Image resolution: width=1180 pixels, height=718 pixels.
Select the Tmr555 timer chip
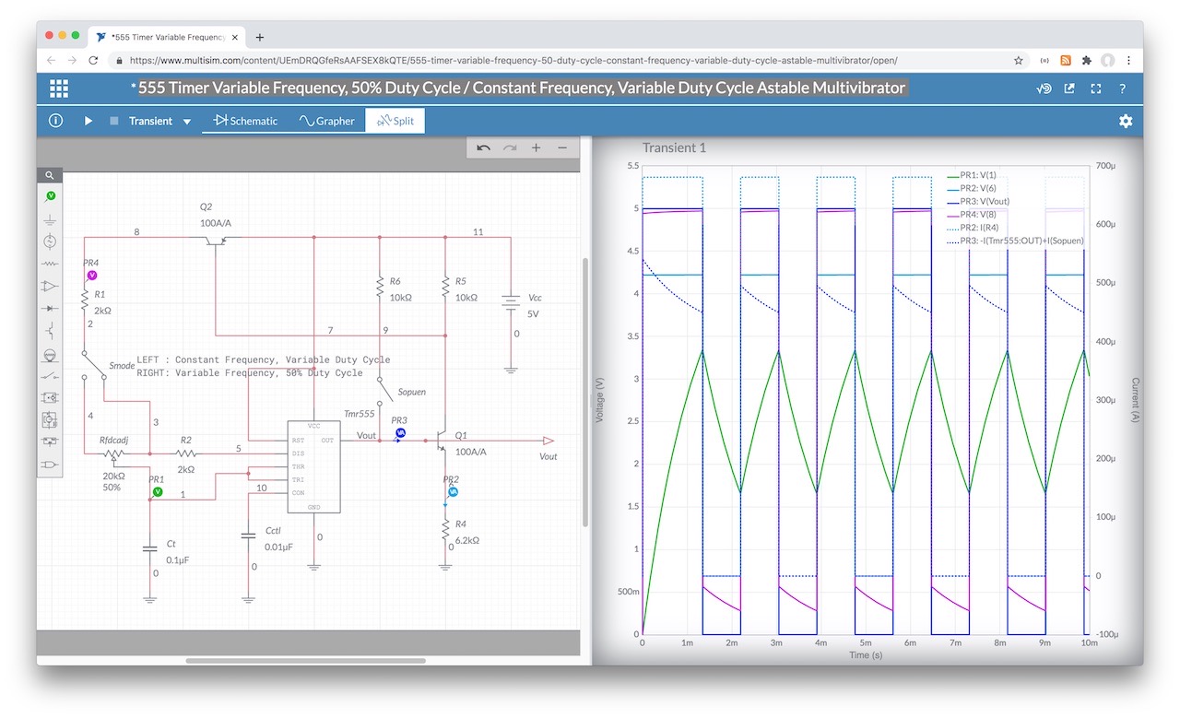pyautogui.click(x=313, y=467)
